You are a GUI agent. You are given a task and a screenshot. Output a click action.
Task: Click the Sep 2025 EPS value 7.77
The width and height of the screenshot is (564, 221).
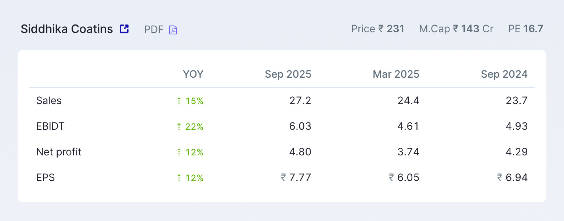[x=300, y=178]
